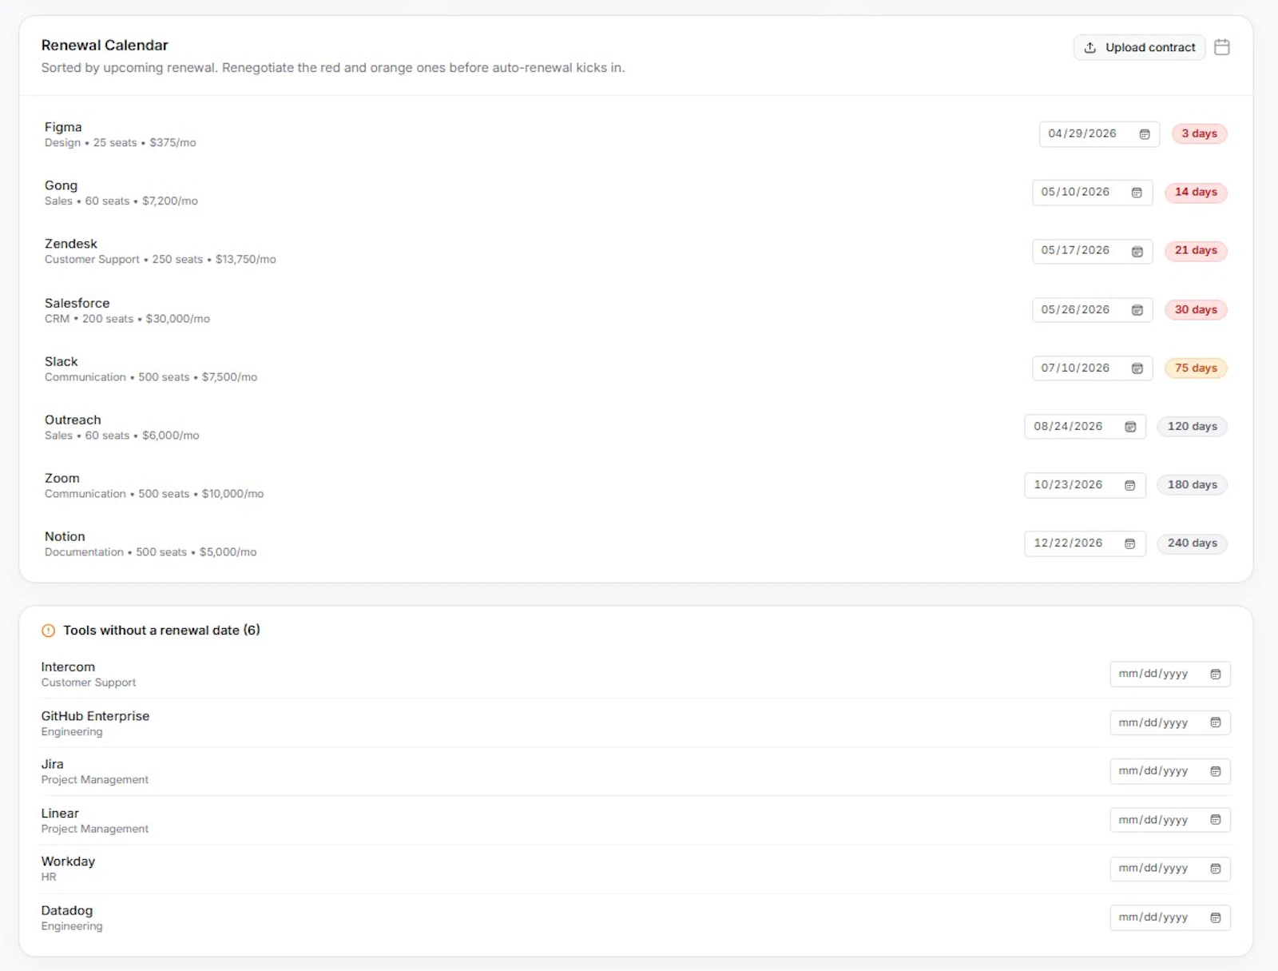
Task: Open date picker icon for Workday
Action: (x=1215, y=869)
